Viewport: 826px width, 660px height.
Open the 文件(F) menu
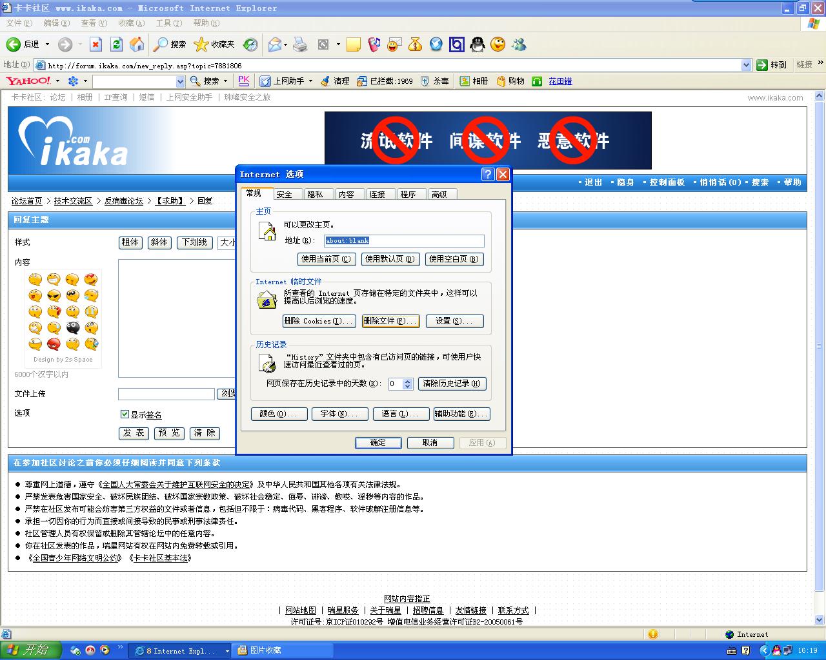tap(19, 23)
